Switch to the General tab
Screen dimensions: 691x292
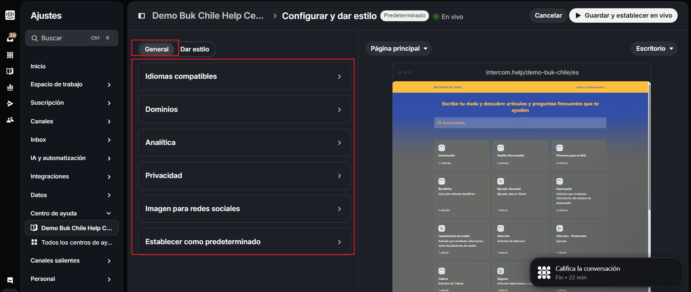tap(157, 49)
